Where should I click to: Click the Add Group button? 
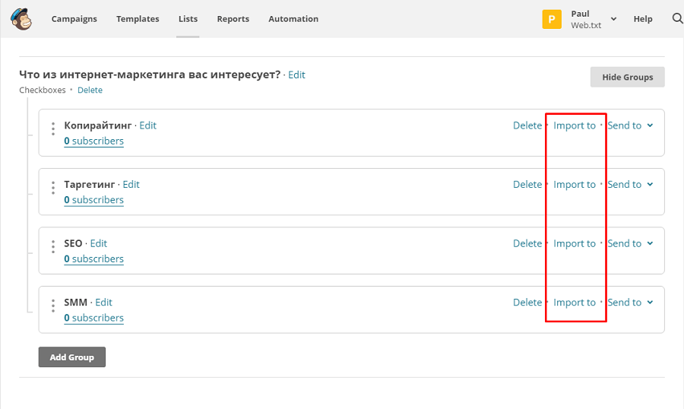click(72, 357)
